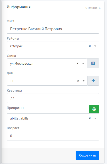Expand the Дом dropdown arrow

tap(84, 81)
